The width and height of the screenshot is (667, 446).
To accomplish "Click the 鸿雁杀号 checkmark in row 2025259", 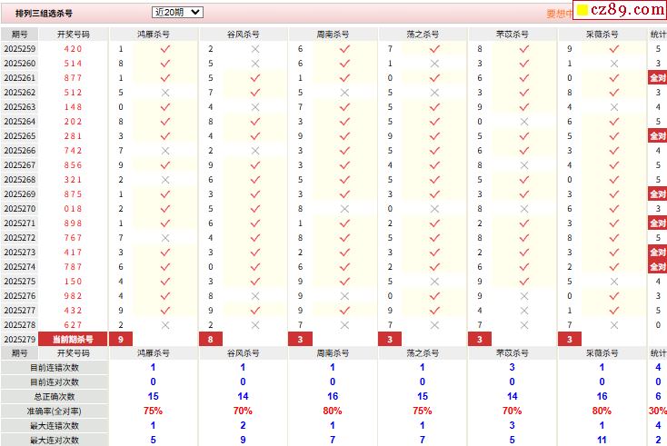I will [165, 49].
